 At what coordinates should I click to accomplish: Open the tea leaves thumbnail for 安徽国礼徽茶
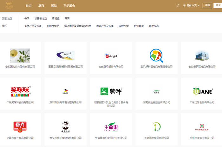[20, 56]
